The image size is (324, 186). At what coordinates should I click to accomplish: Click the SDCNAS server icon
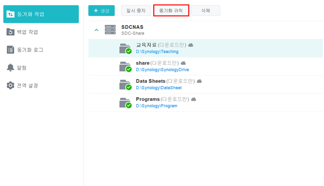[110, 30]
